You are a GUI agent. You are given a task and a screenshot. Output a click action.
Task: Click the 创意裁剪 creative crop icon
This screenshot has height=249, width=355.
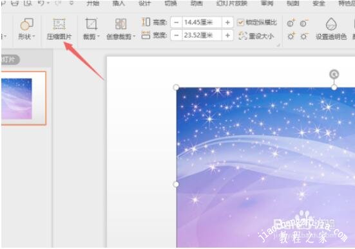(x=120, y=24)
